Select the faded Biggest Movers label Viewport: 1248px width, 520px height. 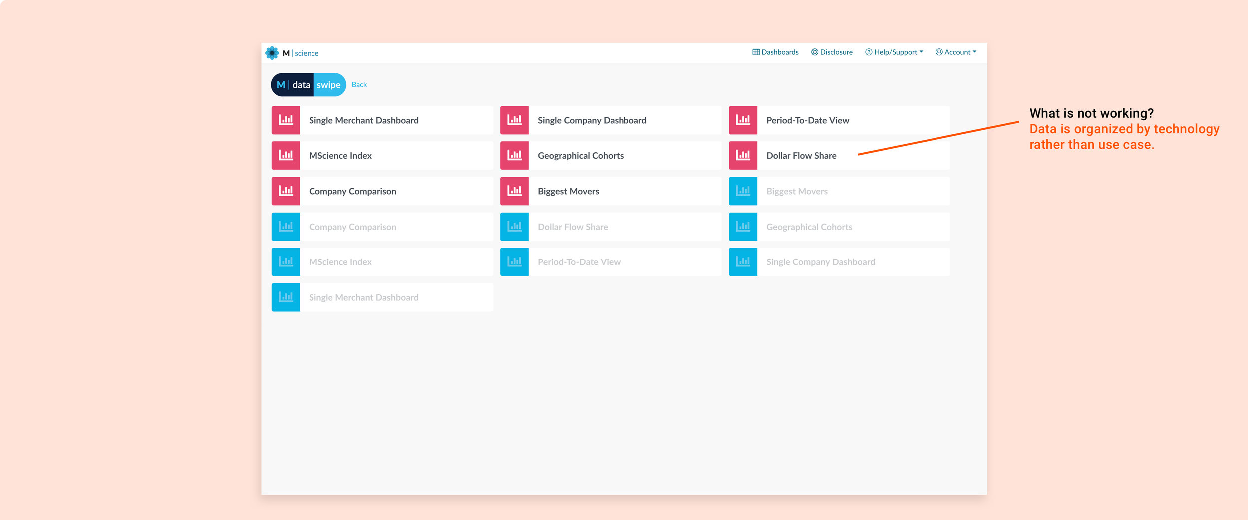point(797,191)
